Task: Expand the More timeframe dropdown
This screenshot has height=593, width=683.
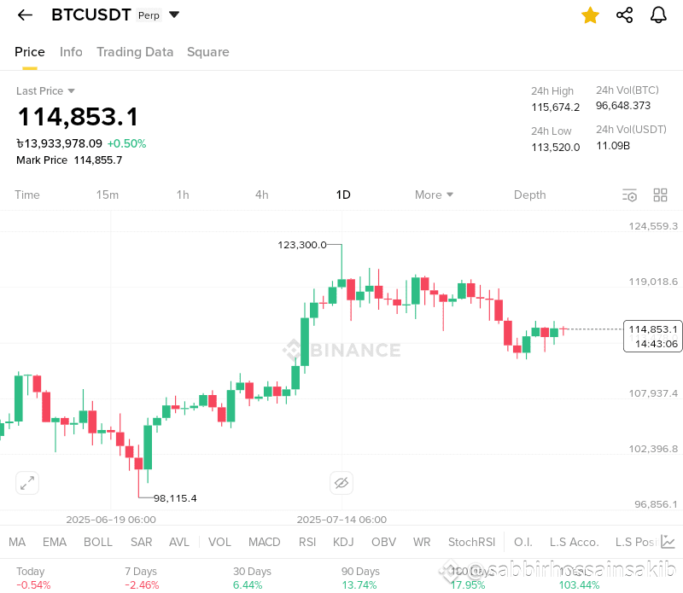Action: pos(434,195)
